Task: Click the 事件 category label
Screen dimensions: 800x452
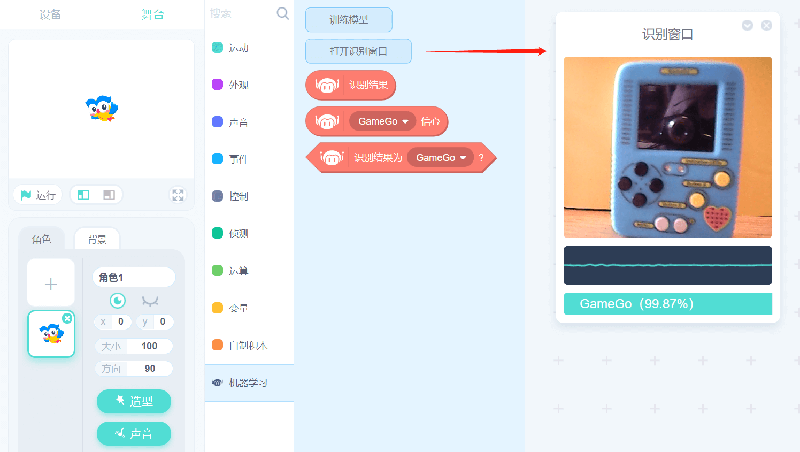Action: 239,159
